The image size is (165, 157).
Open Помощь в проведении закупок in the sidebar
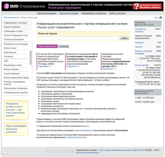pos(15,83)
